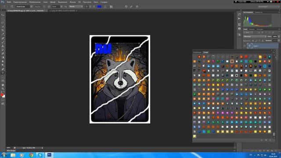Open Skype from the taskbar
281x158 pixels.
pyautogui.click(x=40, y=155)
